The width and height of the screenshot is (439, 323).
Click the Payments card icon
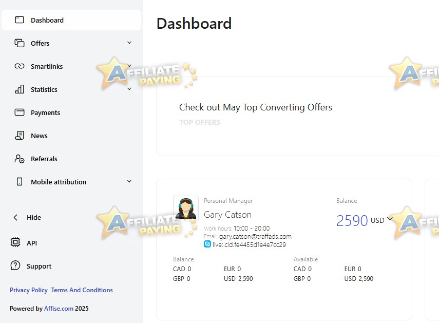[20, 112]
